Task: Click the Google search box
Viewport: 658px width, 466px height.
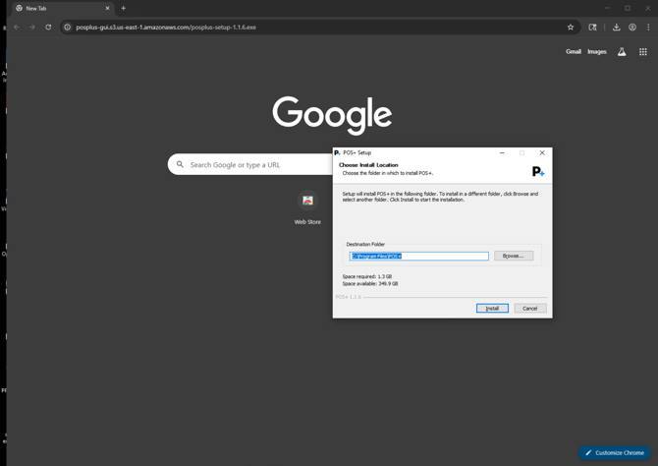Action: pyautogui.click(x=250, y=165)
